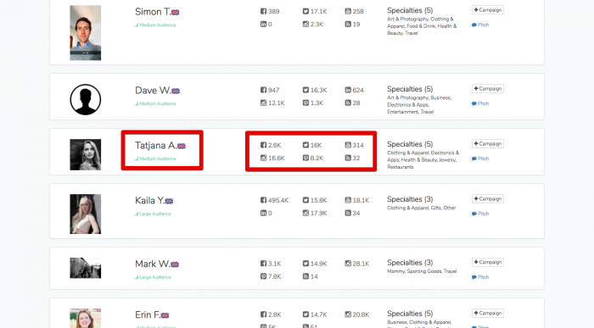Click Mark W.'s Instagram icon showing 28.1K
The height and width of the screenshot is (328, 594).
coord(348,264)
